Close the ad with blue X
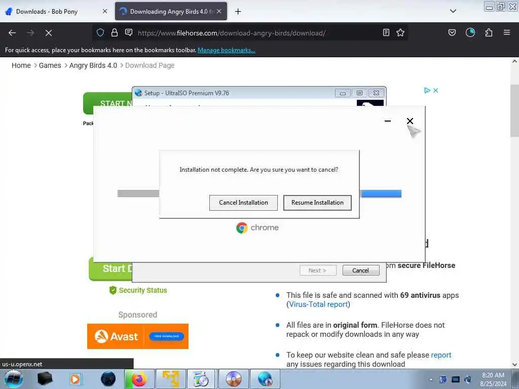This screenshot has height=389, width=519. pyautogui.click(x=435, y=90)
